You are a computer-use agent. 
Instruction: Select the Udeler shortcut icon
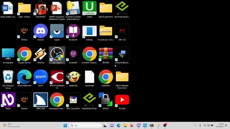click(89, 8)
